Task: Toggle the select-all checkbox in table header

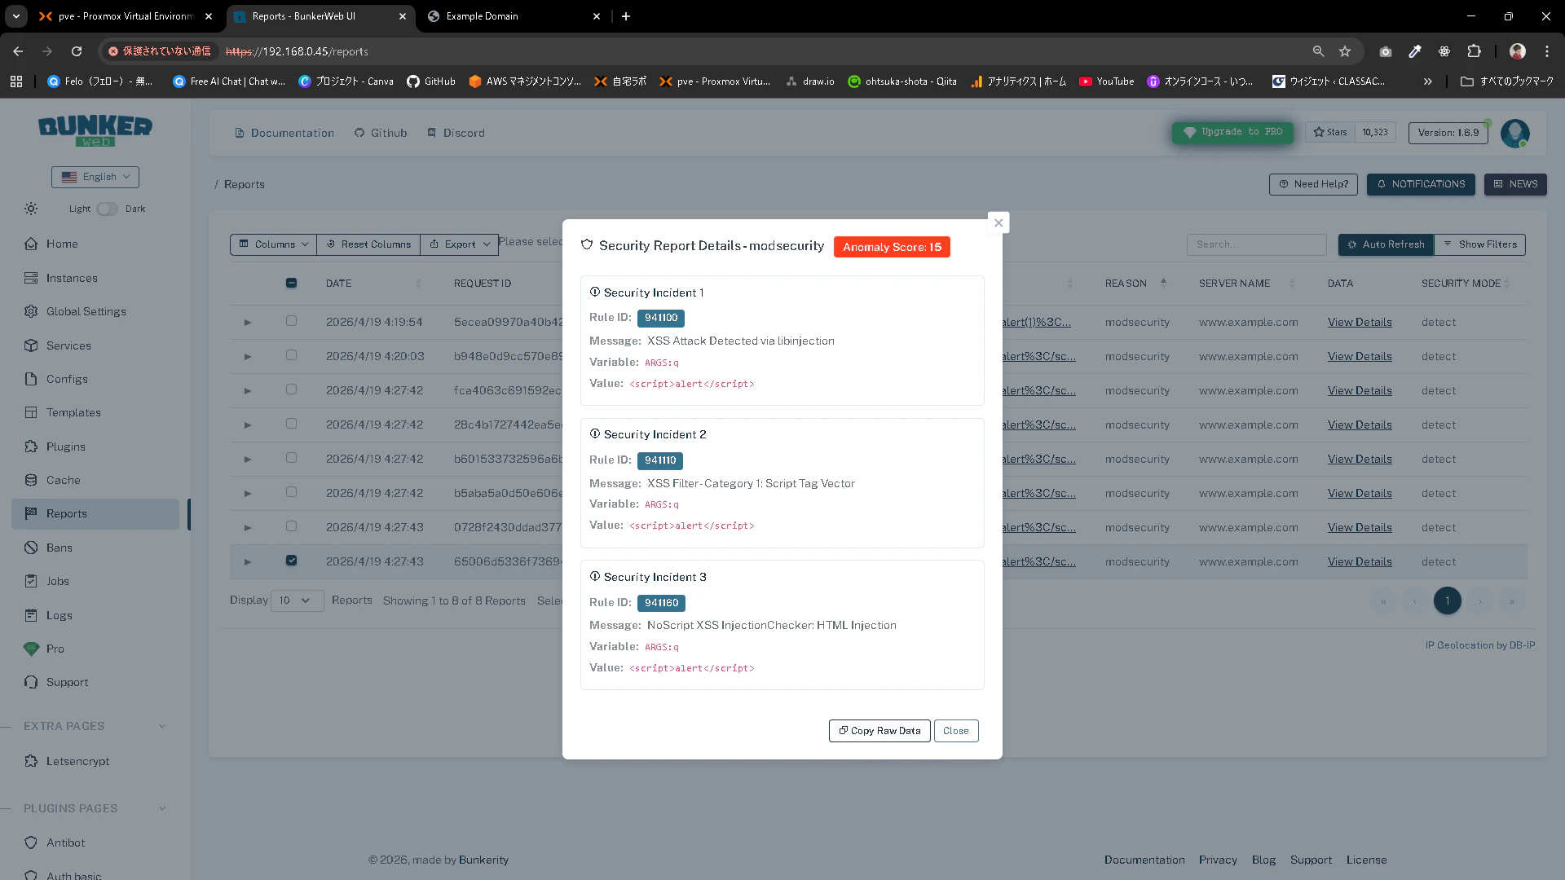Action: [291, 283]
